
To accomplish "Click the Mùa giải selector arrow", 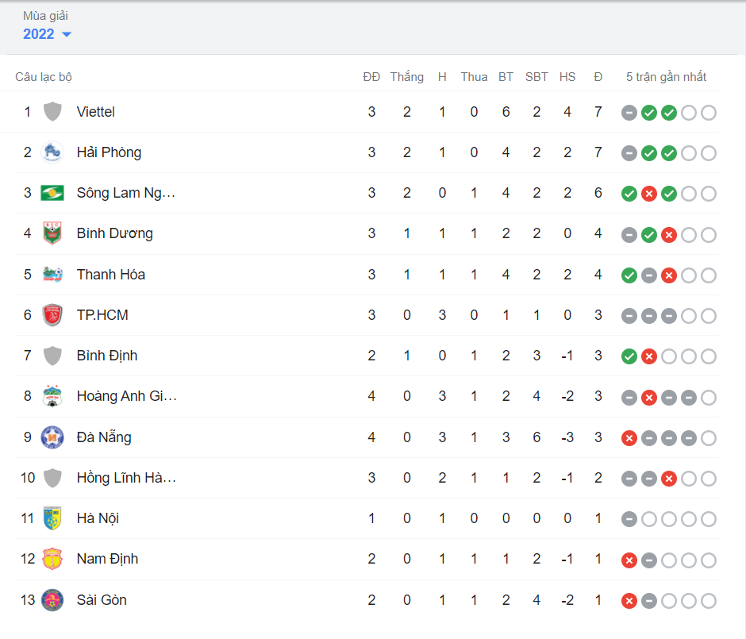I will (x=67, y=34).
